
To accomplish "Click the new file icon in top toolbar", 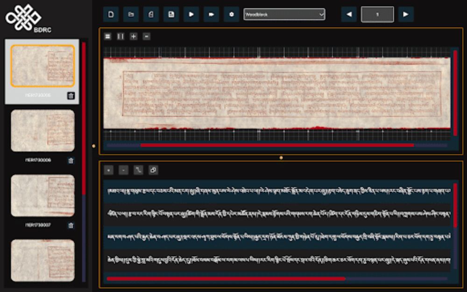I will coord(111,14).
